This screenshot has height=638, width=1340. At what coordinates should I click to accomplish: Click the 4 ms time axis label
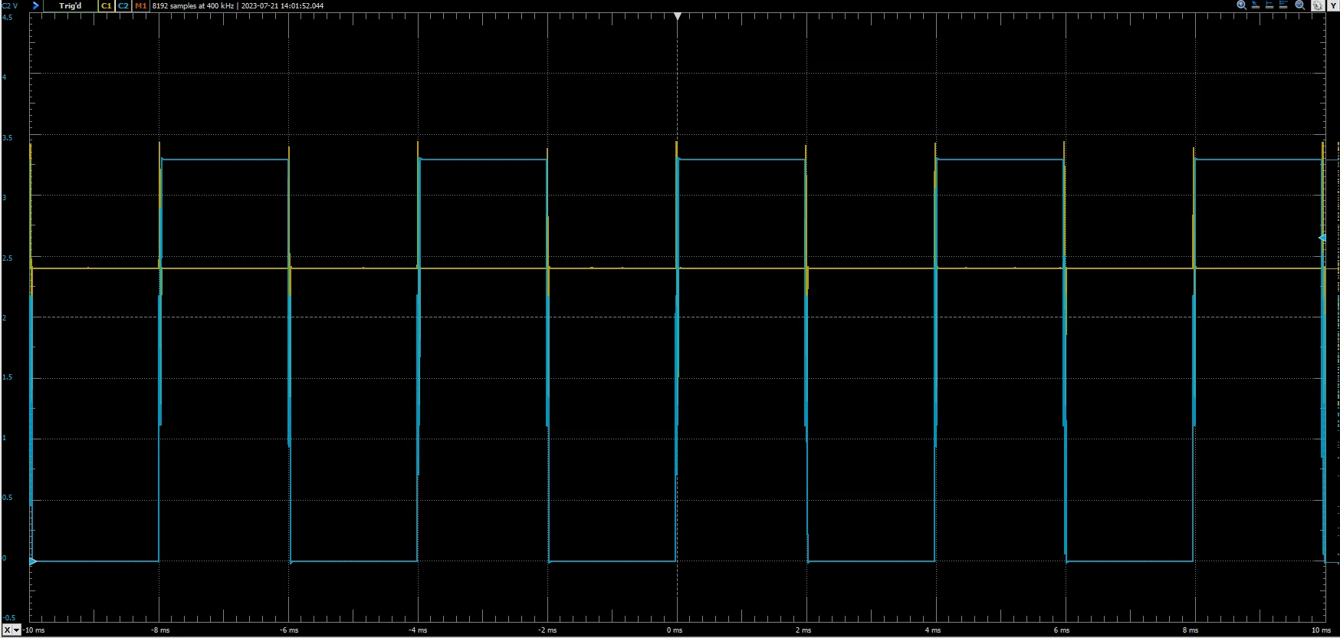pos(933,630)
